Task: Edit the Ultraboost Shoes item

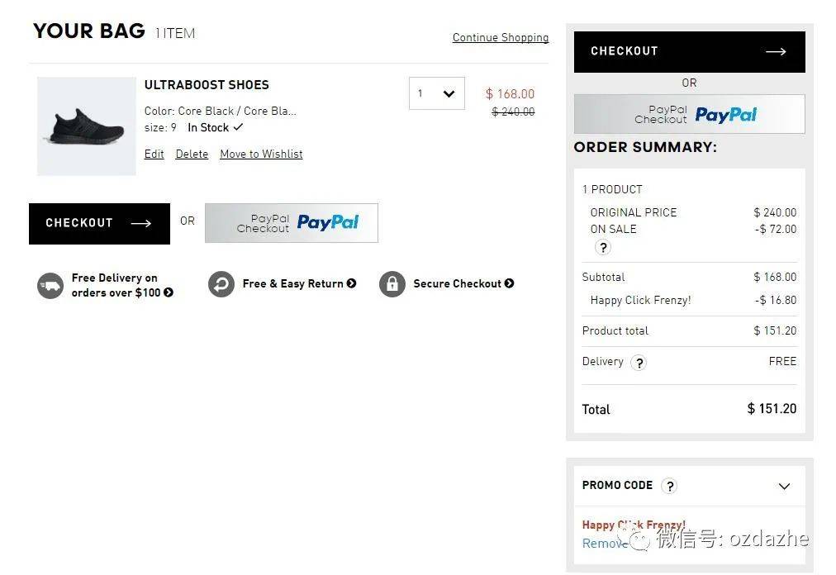Action: [154, 154]
